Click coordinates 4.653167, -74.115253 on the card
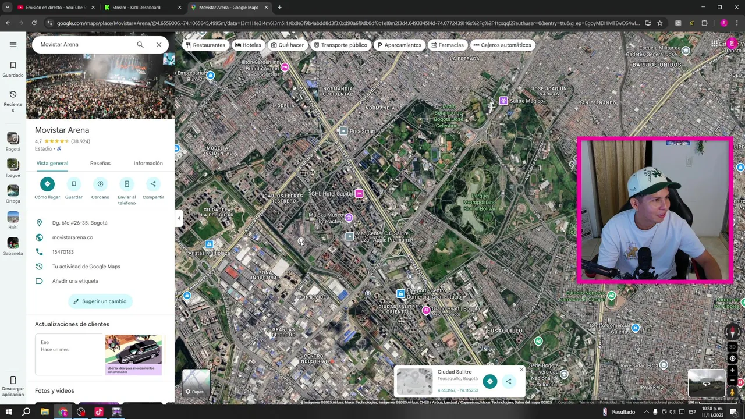745x419 pixels. [458, 390]
